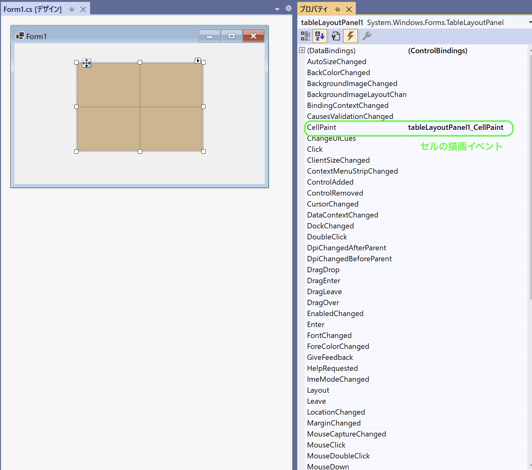
Task: Click the Properties panel pin icon
Action: tap(337, 9)
